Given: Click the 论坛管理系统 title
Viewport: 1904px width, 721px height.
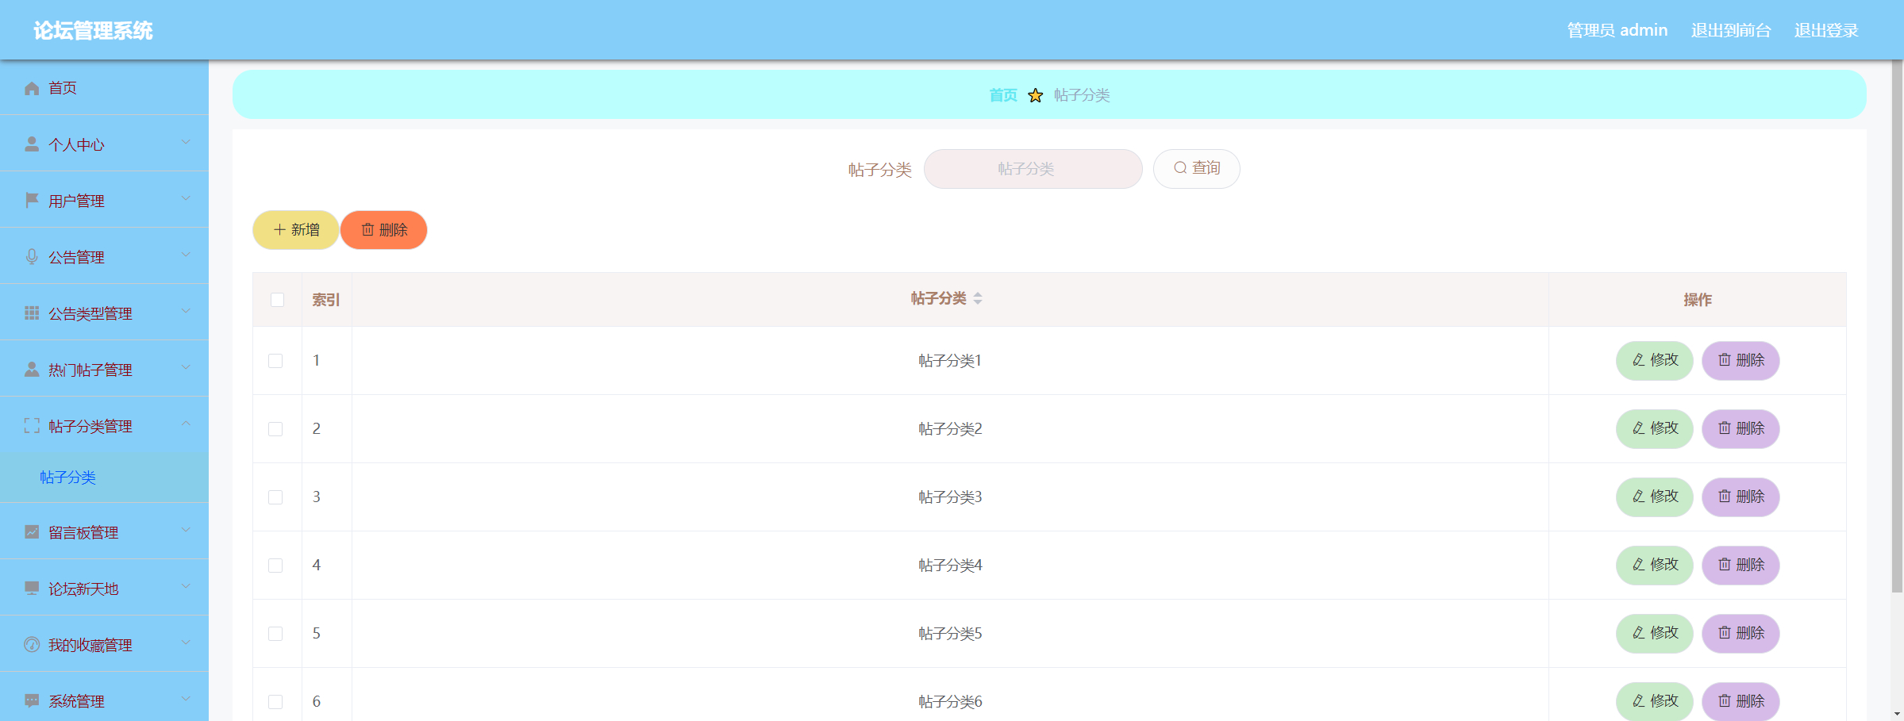Looking at the screenshot, I should (x=93, y=30).
